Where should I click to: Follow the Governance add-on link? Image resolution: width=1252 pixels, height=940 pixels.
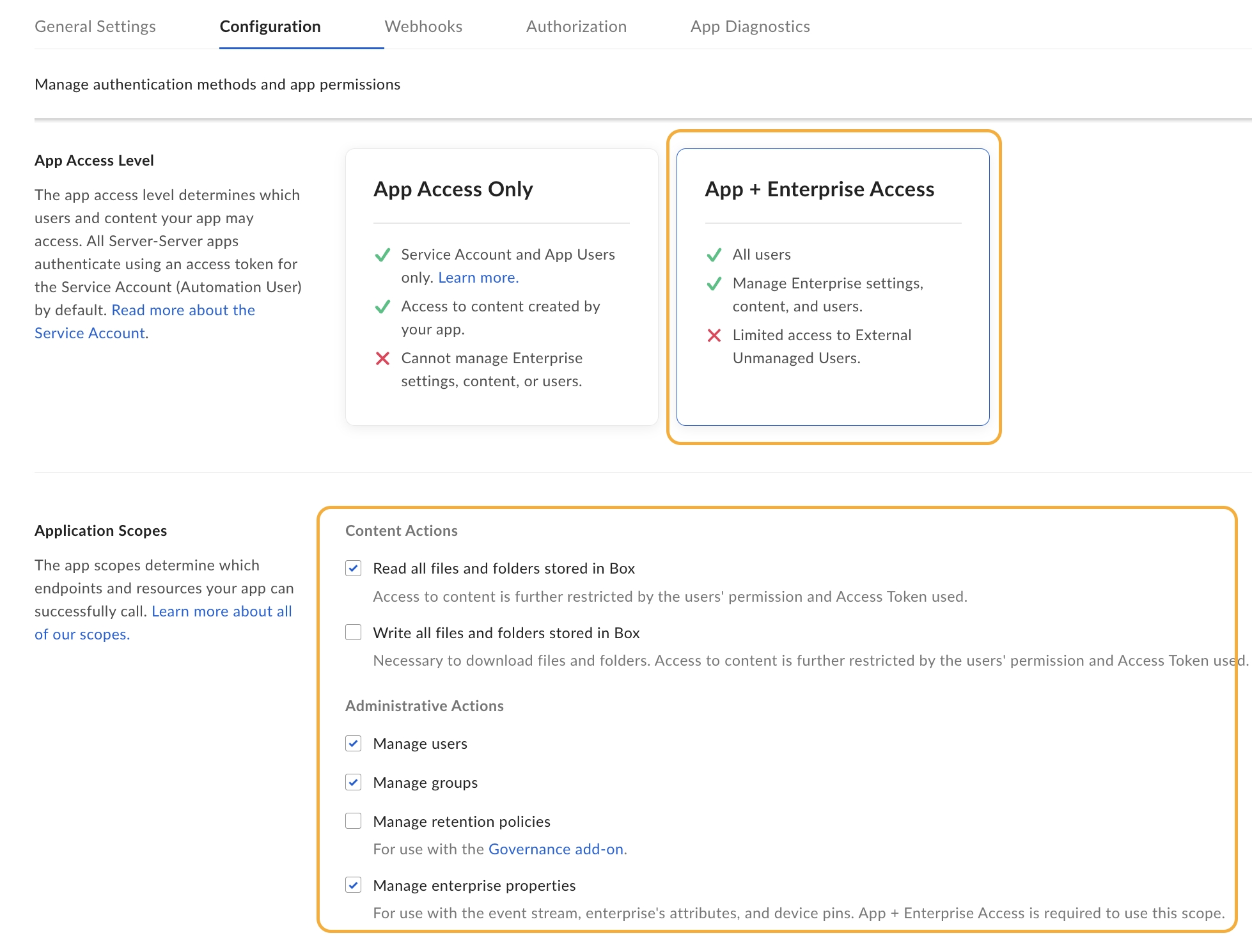[x=557, y=849]
